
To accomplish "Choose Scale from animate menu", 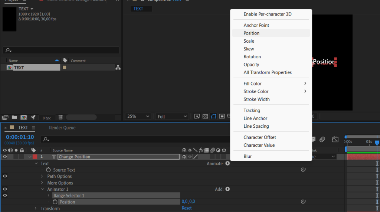I will pyautogui.click(x=249, y=41).
